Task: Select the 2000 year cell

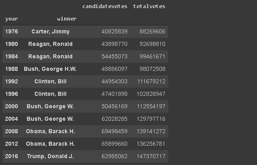Action: click(x=12, y=106)
